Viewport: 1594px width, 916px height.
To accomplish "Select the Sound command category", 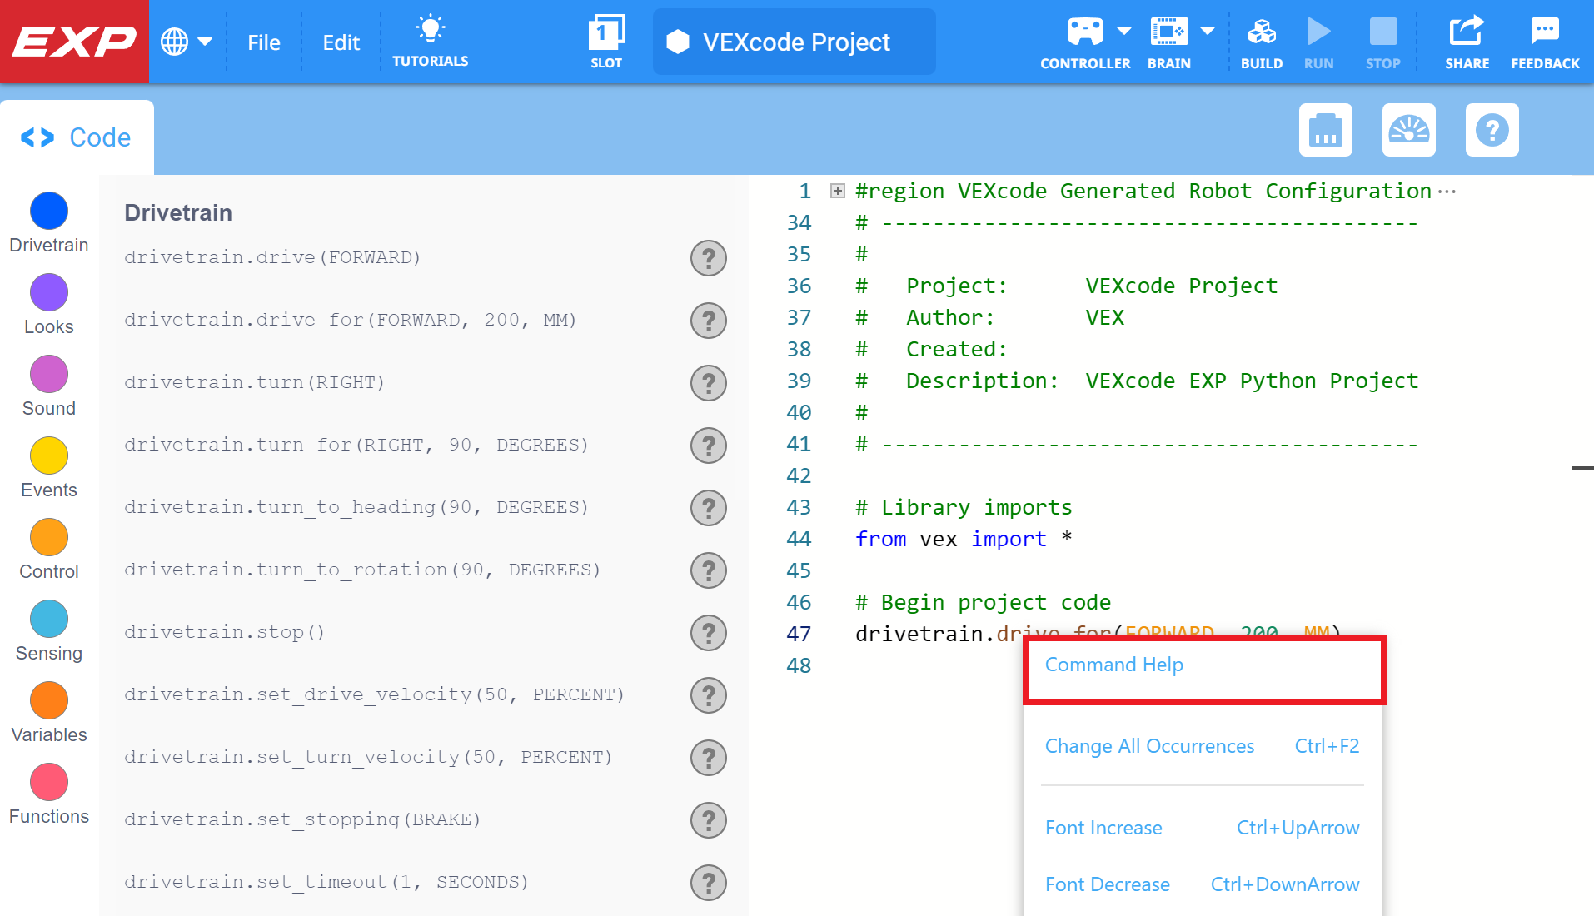I will pos(48,375).
